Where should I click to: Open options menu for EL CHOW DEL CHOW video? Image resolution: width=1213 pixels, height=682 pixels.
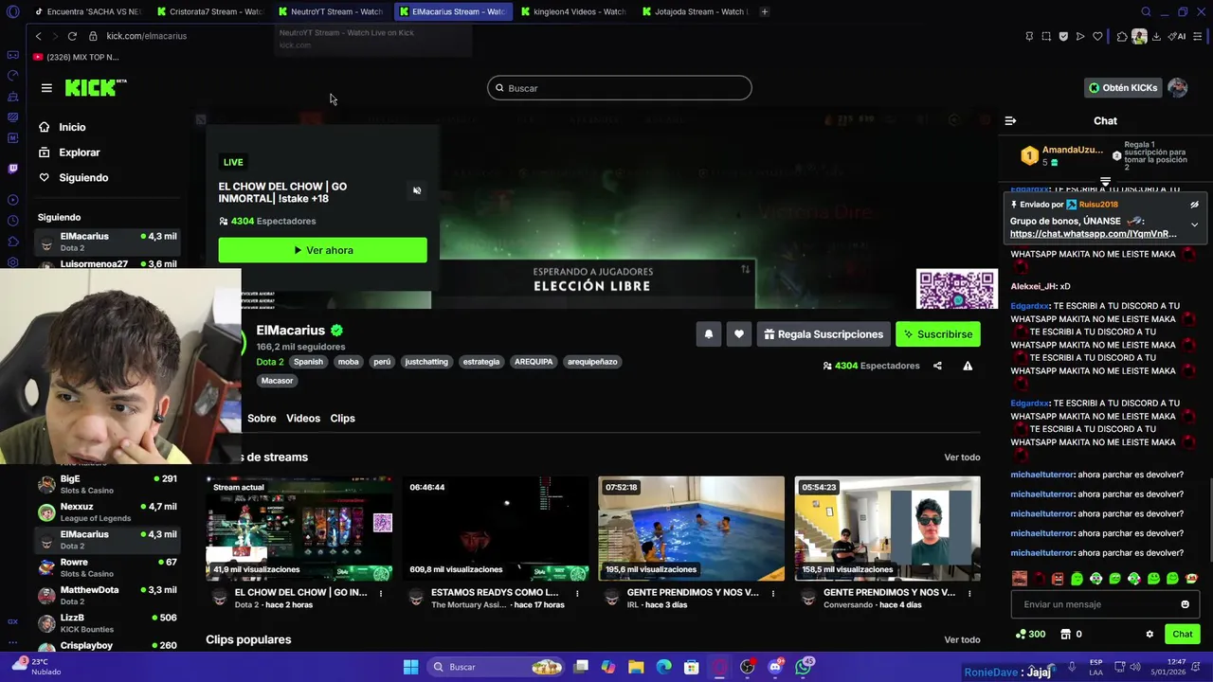(381, 594)
